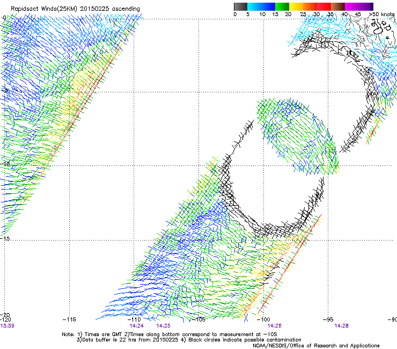Click the purple 14:28 pass time
This screenshot has height=349, width=397.
point(341,326)
